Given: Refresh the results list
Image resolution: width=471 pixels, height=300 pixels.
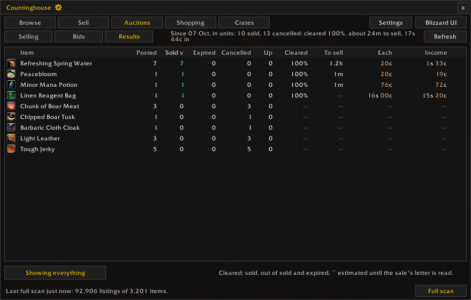Looking at the screenshot, I should click(x=445, y=36).
